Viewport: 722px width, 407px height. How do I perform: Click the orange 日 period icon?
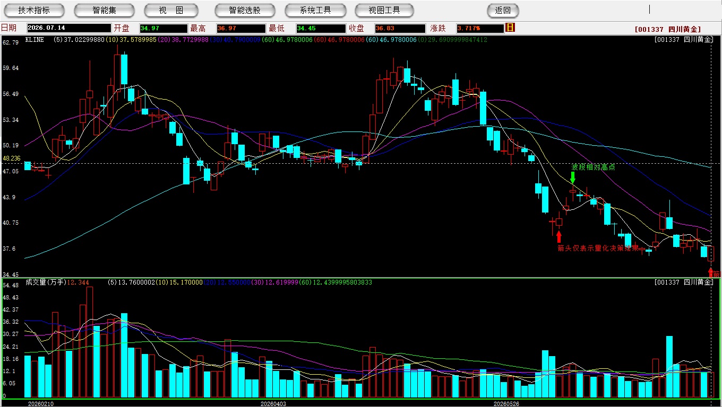[x=510, y=28]
